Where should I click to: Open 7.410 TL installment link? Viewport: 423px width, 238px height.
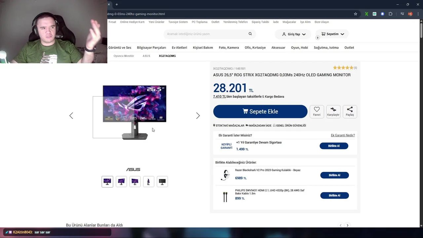219,97
